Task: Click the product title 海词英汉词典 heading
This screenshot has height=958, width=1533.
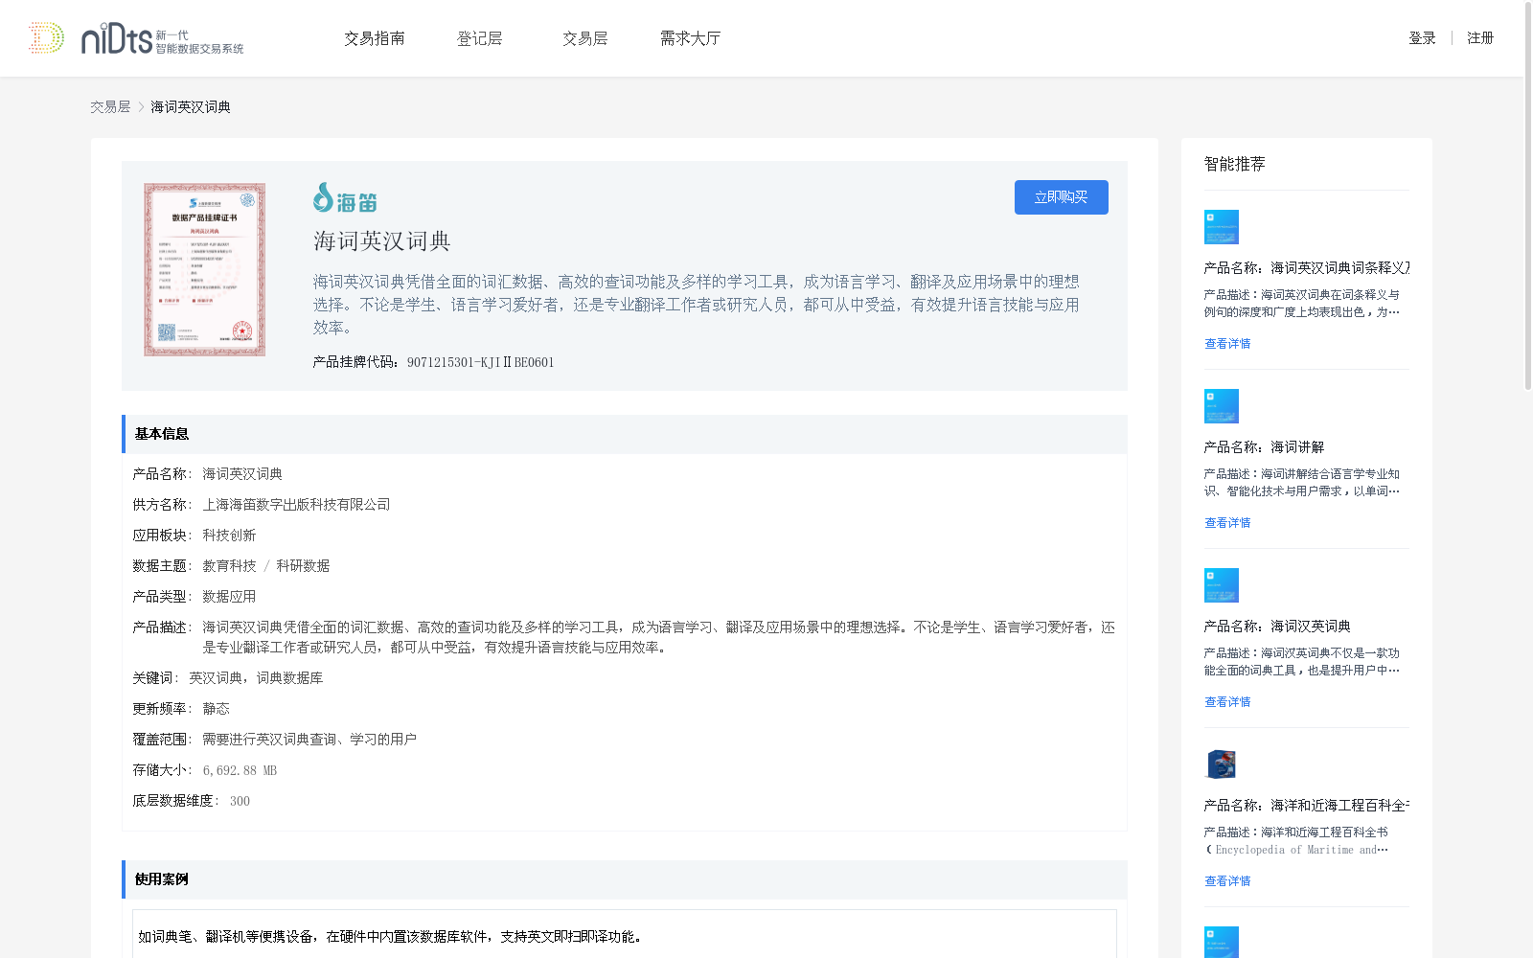Action: 381,241
